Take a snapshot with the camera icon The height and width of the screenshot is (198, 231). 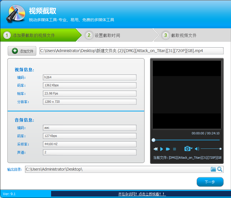187,149
